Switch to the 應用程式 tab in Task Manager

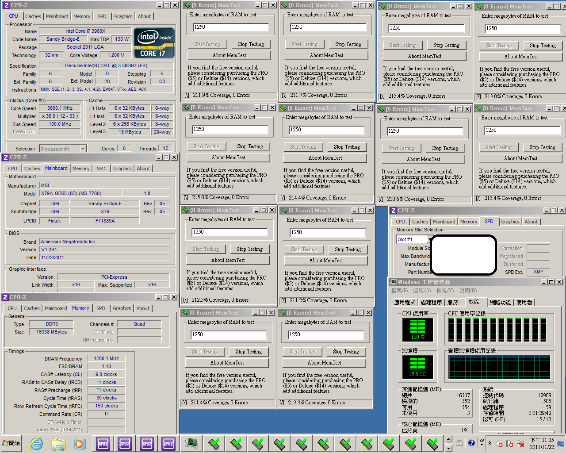pos(405,303)
